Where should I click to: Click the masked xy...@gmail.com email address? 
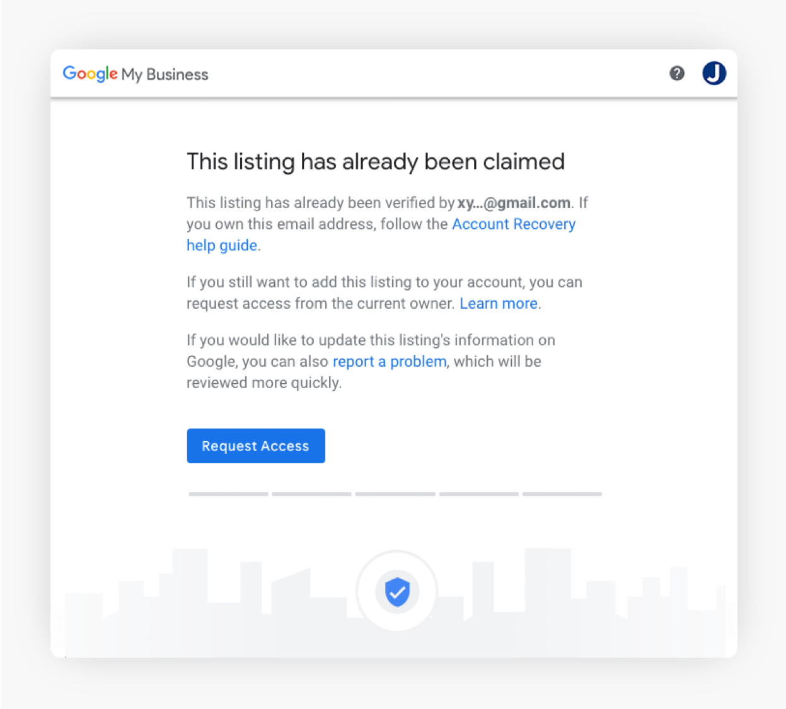pos(514,203)
